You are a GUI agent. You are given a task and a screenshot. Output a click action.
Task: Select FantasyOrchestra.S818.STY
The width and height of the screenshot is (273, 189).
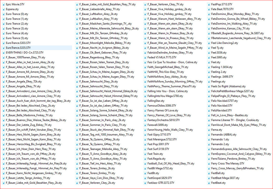pyautogui.click(x=164, y=120)
